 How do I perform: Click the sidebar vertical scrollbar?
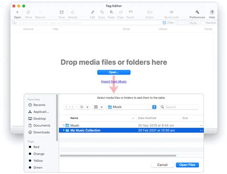57,118
